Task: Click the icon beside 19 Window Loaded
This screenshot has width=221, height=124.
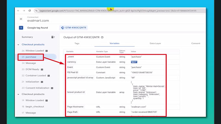Action: pos(47,100)
